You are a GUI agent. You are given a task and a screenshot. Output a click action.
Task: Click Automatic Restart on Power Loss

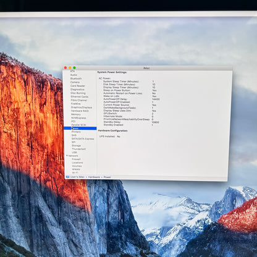tap(123, 93)
